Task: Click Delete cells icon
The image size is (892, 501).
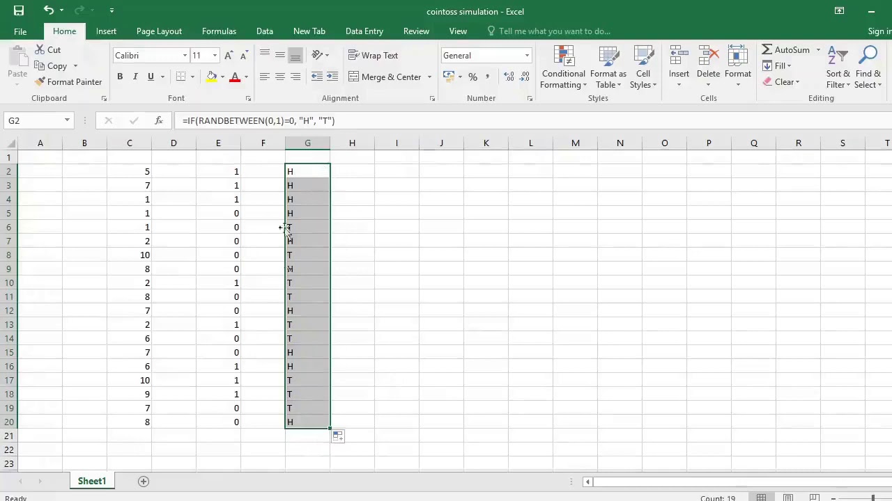Action: tap(708, 56)
